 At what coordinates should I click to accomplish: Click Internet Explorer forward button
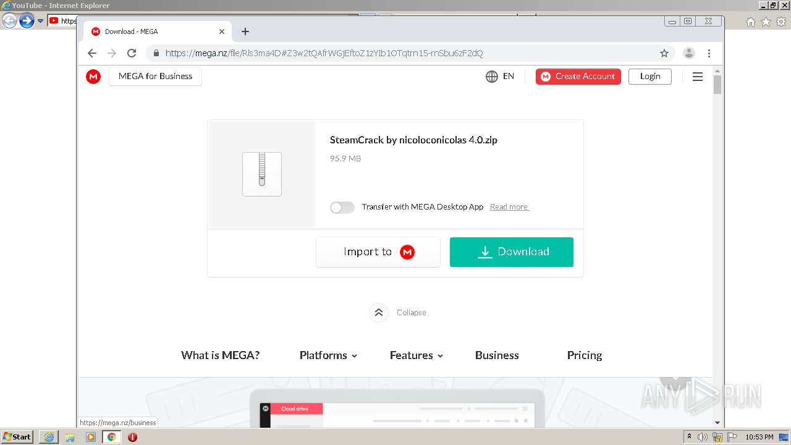pos(27,21)
